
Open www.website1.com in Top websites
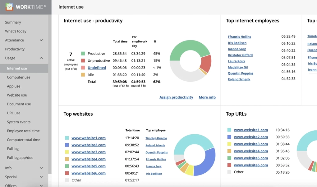[89, 138]
